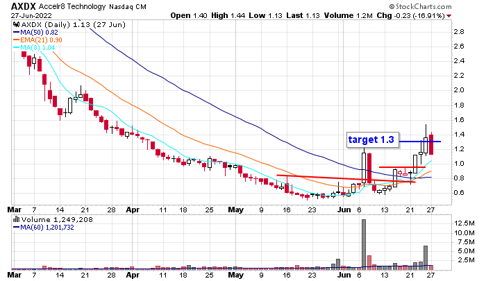
Task: Click the orange EMA(21) legend line marker
Action: 17,40
